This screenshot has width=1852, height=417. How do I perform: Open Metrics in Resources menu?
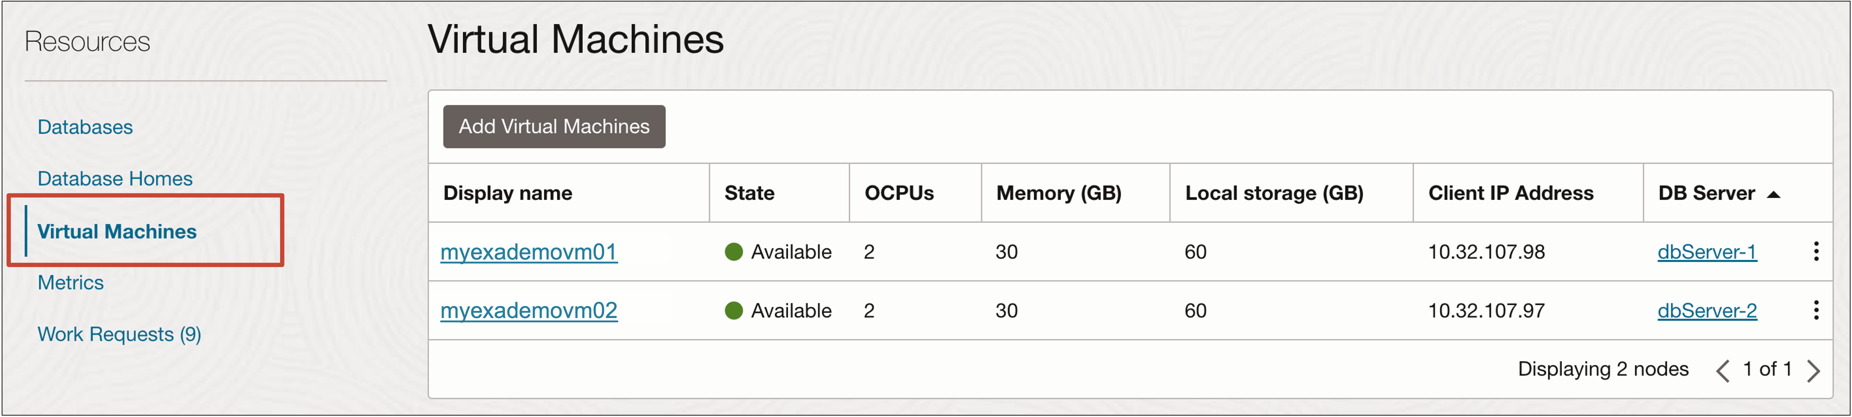(x=71, y=282)
